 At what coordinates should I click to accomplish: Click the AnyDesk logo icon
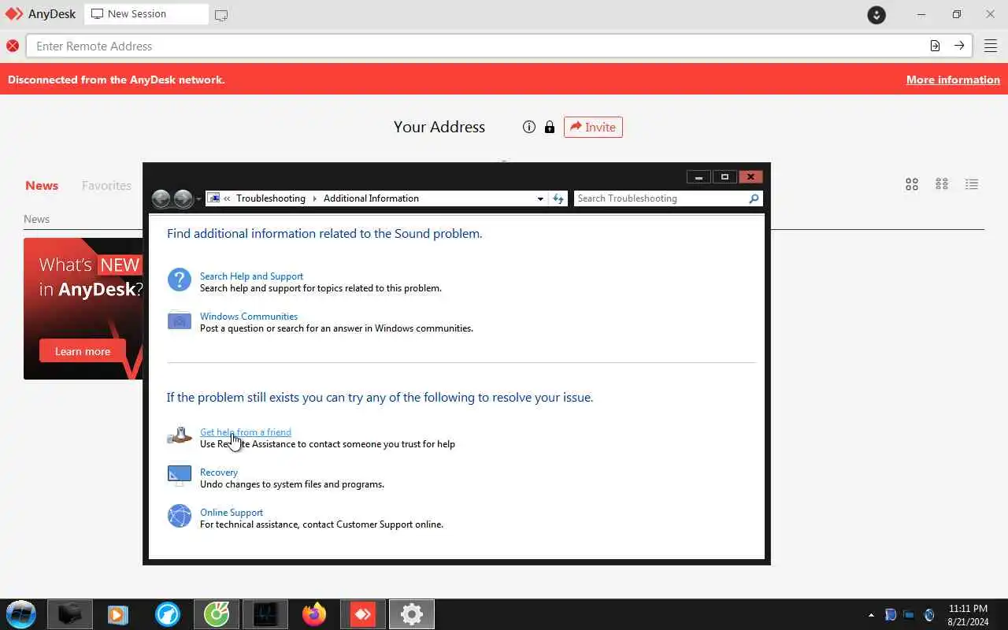[x=14, y=14]
